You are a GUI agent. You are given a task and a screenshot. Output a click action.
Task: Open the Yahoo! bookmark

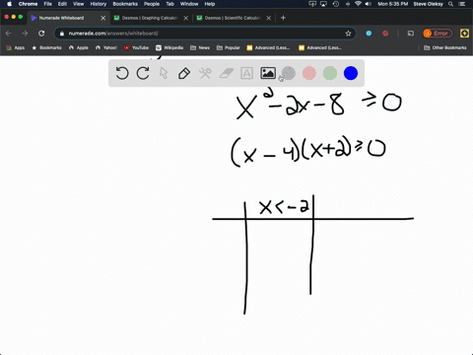(106, 47)
